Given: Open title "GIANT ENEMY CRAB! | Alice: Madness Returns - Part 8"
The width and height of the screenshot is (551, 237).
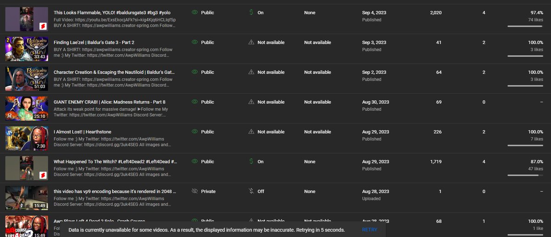Looking at the screenshot, I should click(109, 102).
